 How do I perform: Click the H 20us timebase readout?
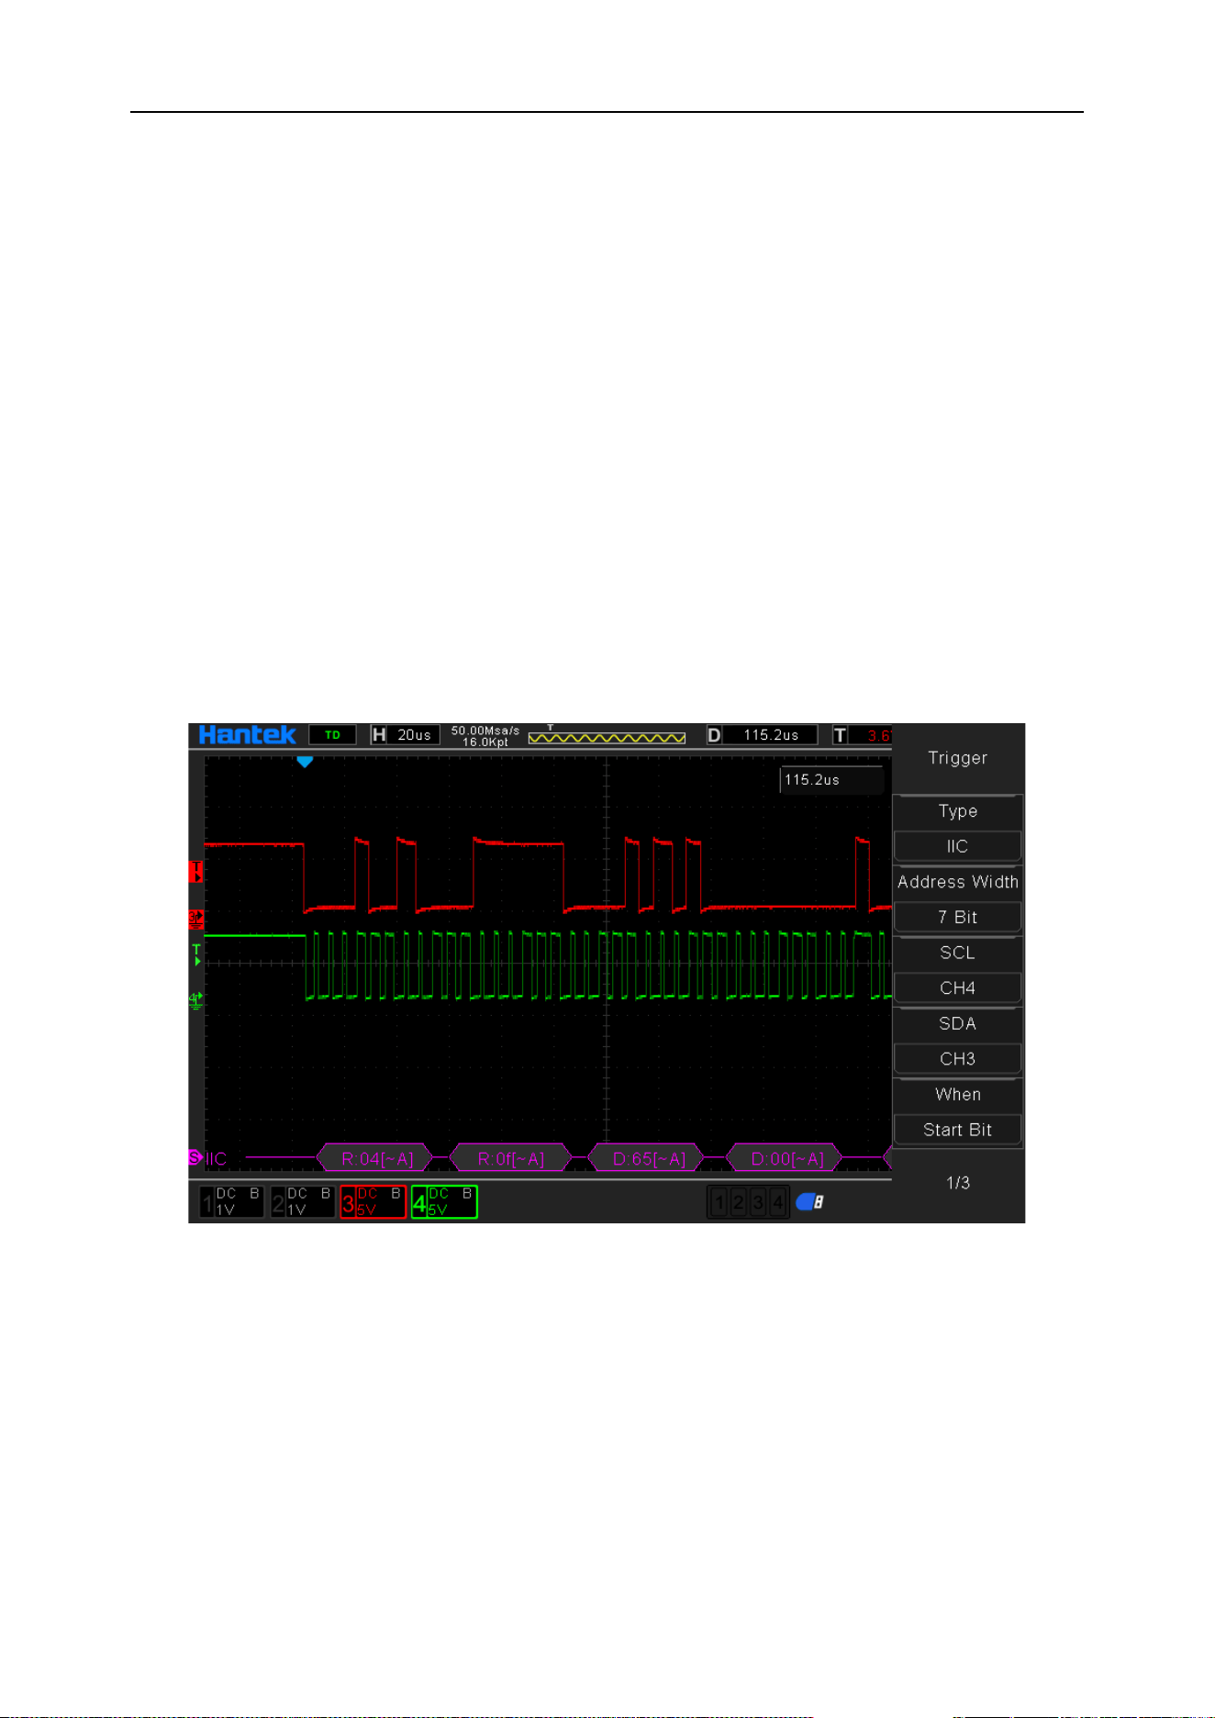(x=405, y=735)
